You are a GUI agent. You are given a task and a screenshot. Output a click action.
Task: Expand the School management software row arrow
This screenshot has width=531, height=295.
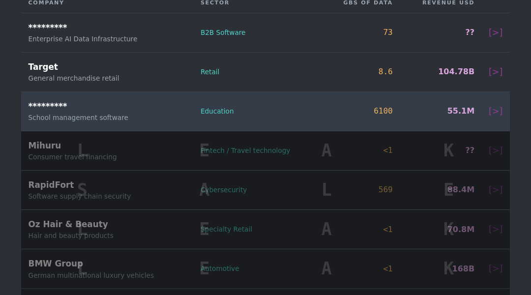coord(496,111)
